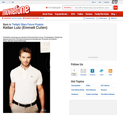This screenshot has height=115, width=123.
Task: Click the Newsletter label link
Action: 83,75
